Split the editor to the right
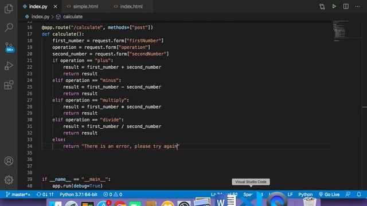 pyautogui.click(x=346, y=6)
